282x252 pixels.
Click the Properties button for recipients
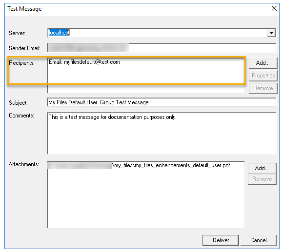click(x=263, y=76)
